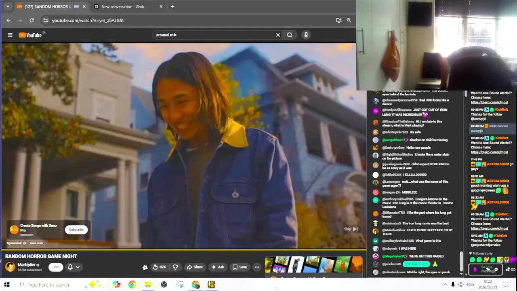This screenshot has height=291, width=517.
Task: Join the Markiplier channel membership
Action: (56, 267)
